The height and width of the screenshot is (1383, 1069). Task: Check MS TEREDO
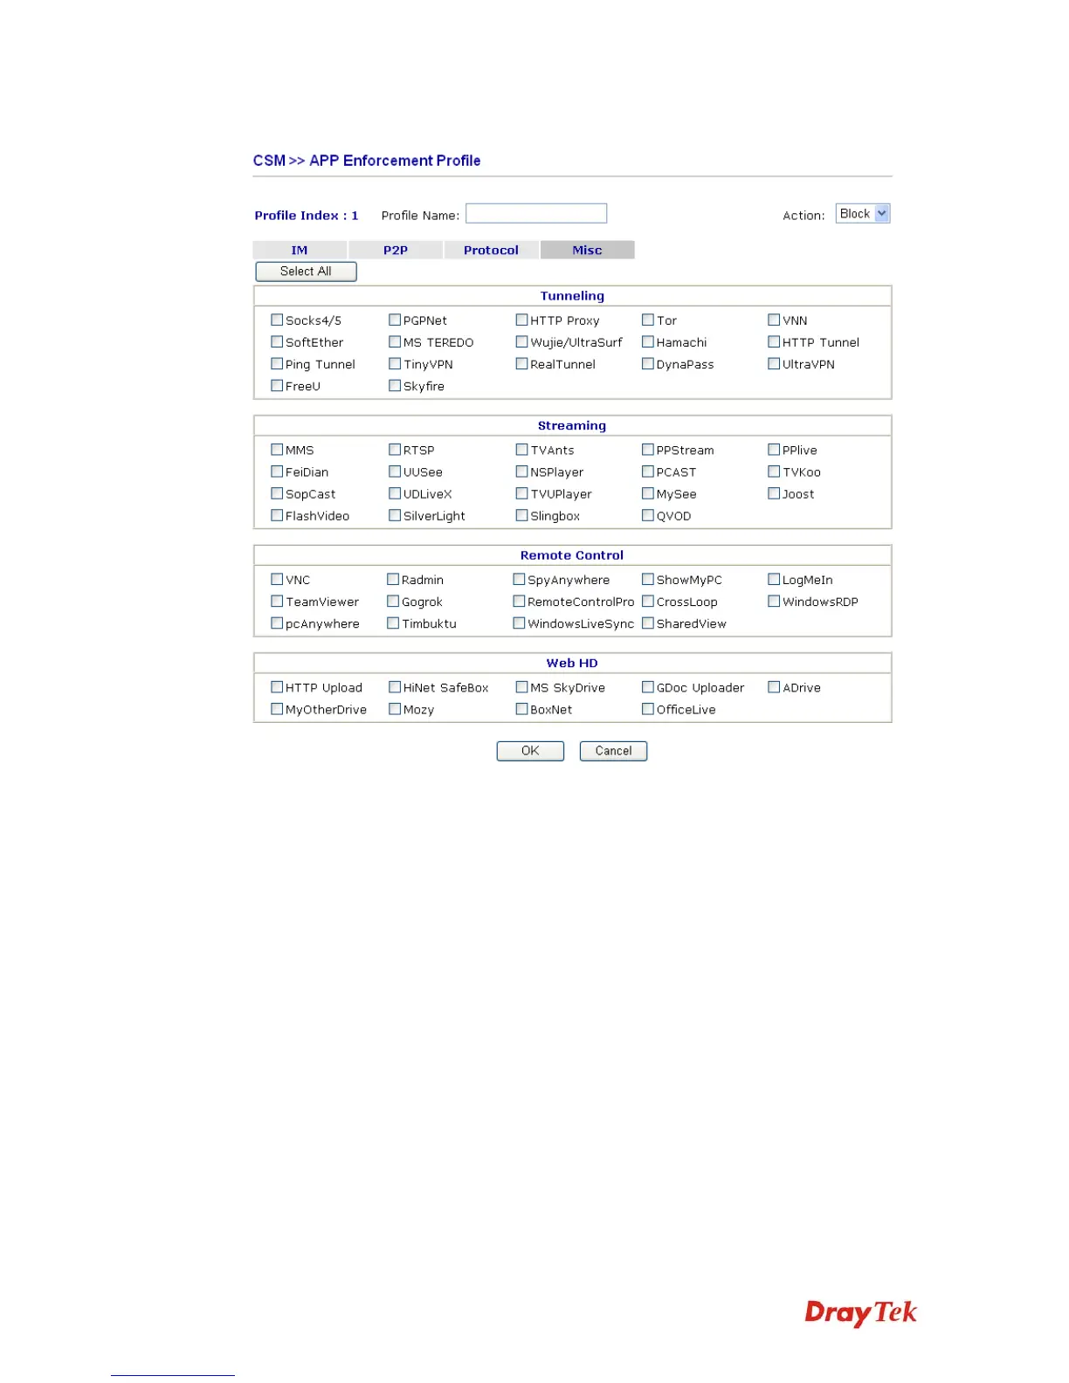point(395,342)
